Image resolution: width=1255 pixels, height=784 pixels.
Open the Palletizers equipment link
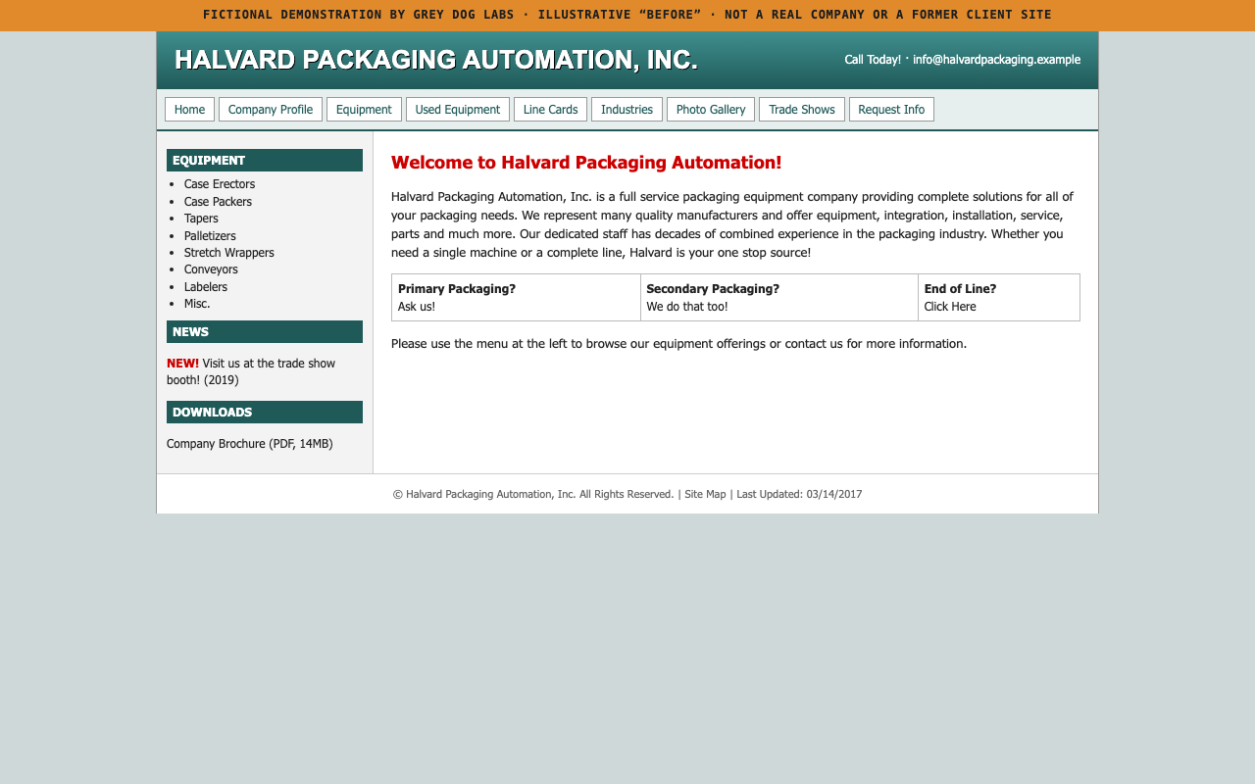[x=210, y=236]
